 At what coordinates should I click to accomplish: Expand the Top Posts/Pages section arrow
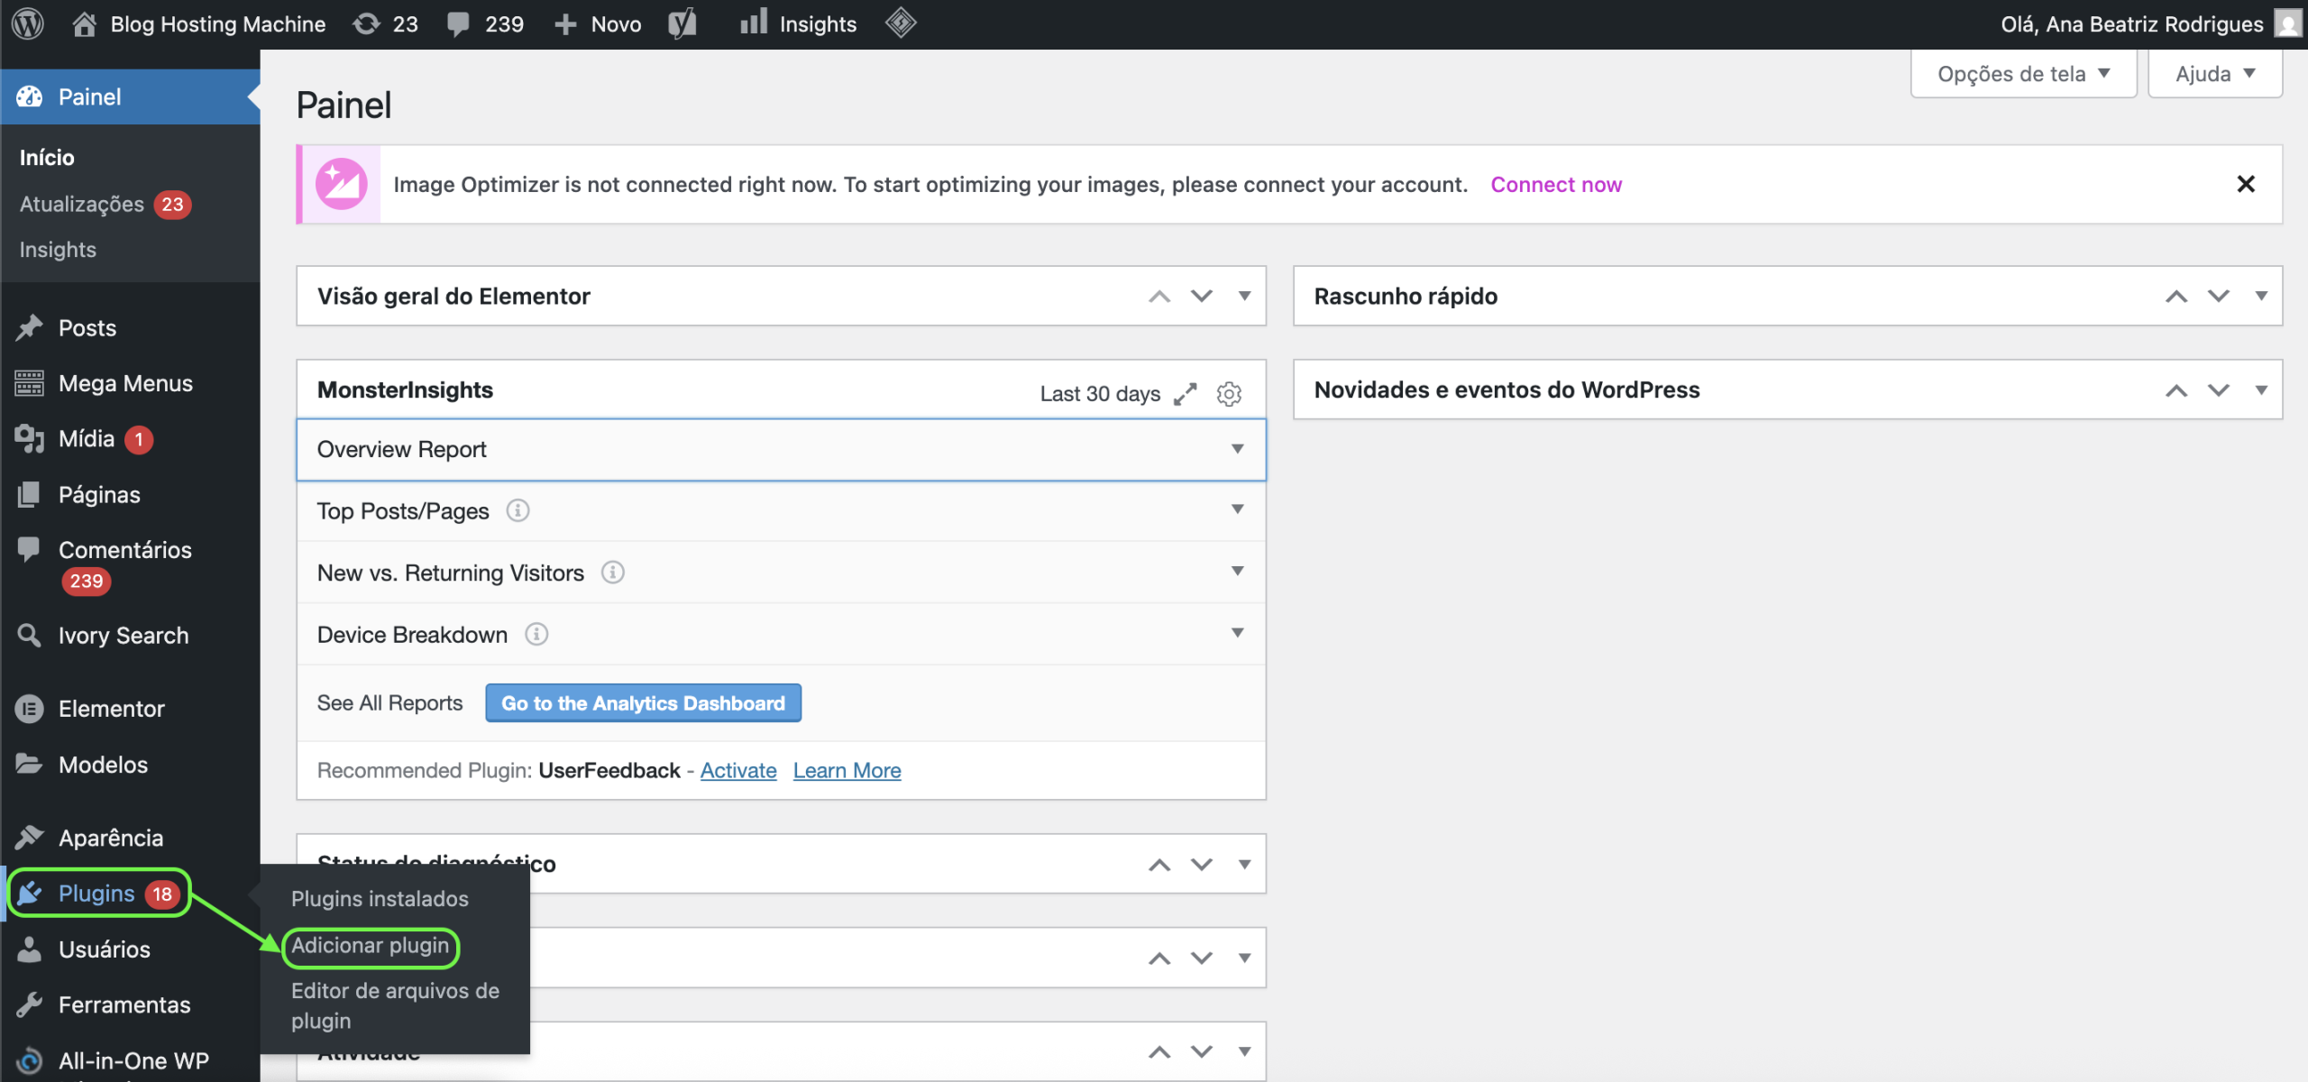click(1238, 510)
